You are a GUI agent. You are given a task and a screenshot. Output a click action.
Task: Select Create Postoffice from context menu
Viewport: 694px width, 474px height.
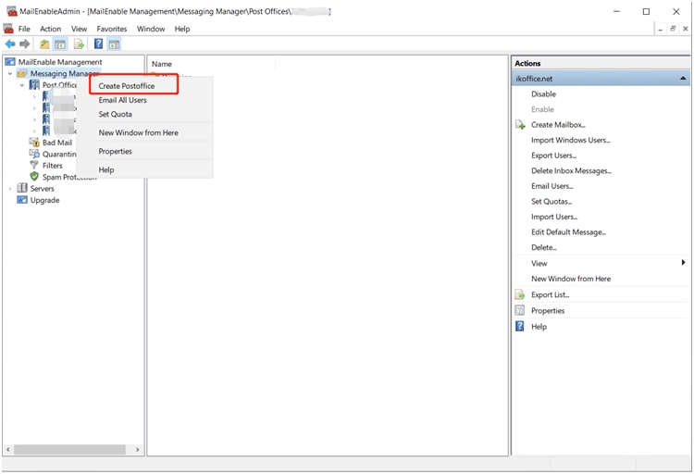click(127, 86)
